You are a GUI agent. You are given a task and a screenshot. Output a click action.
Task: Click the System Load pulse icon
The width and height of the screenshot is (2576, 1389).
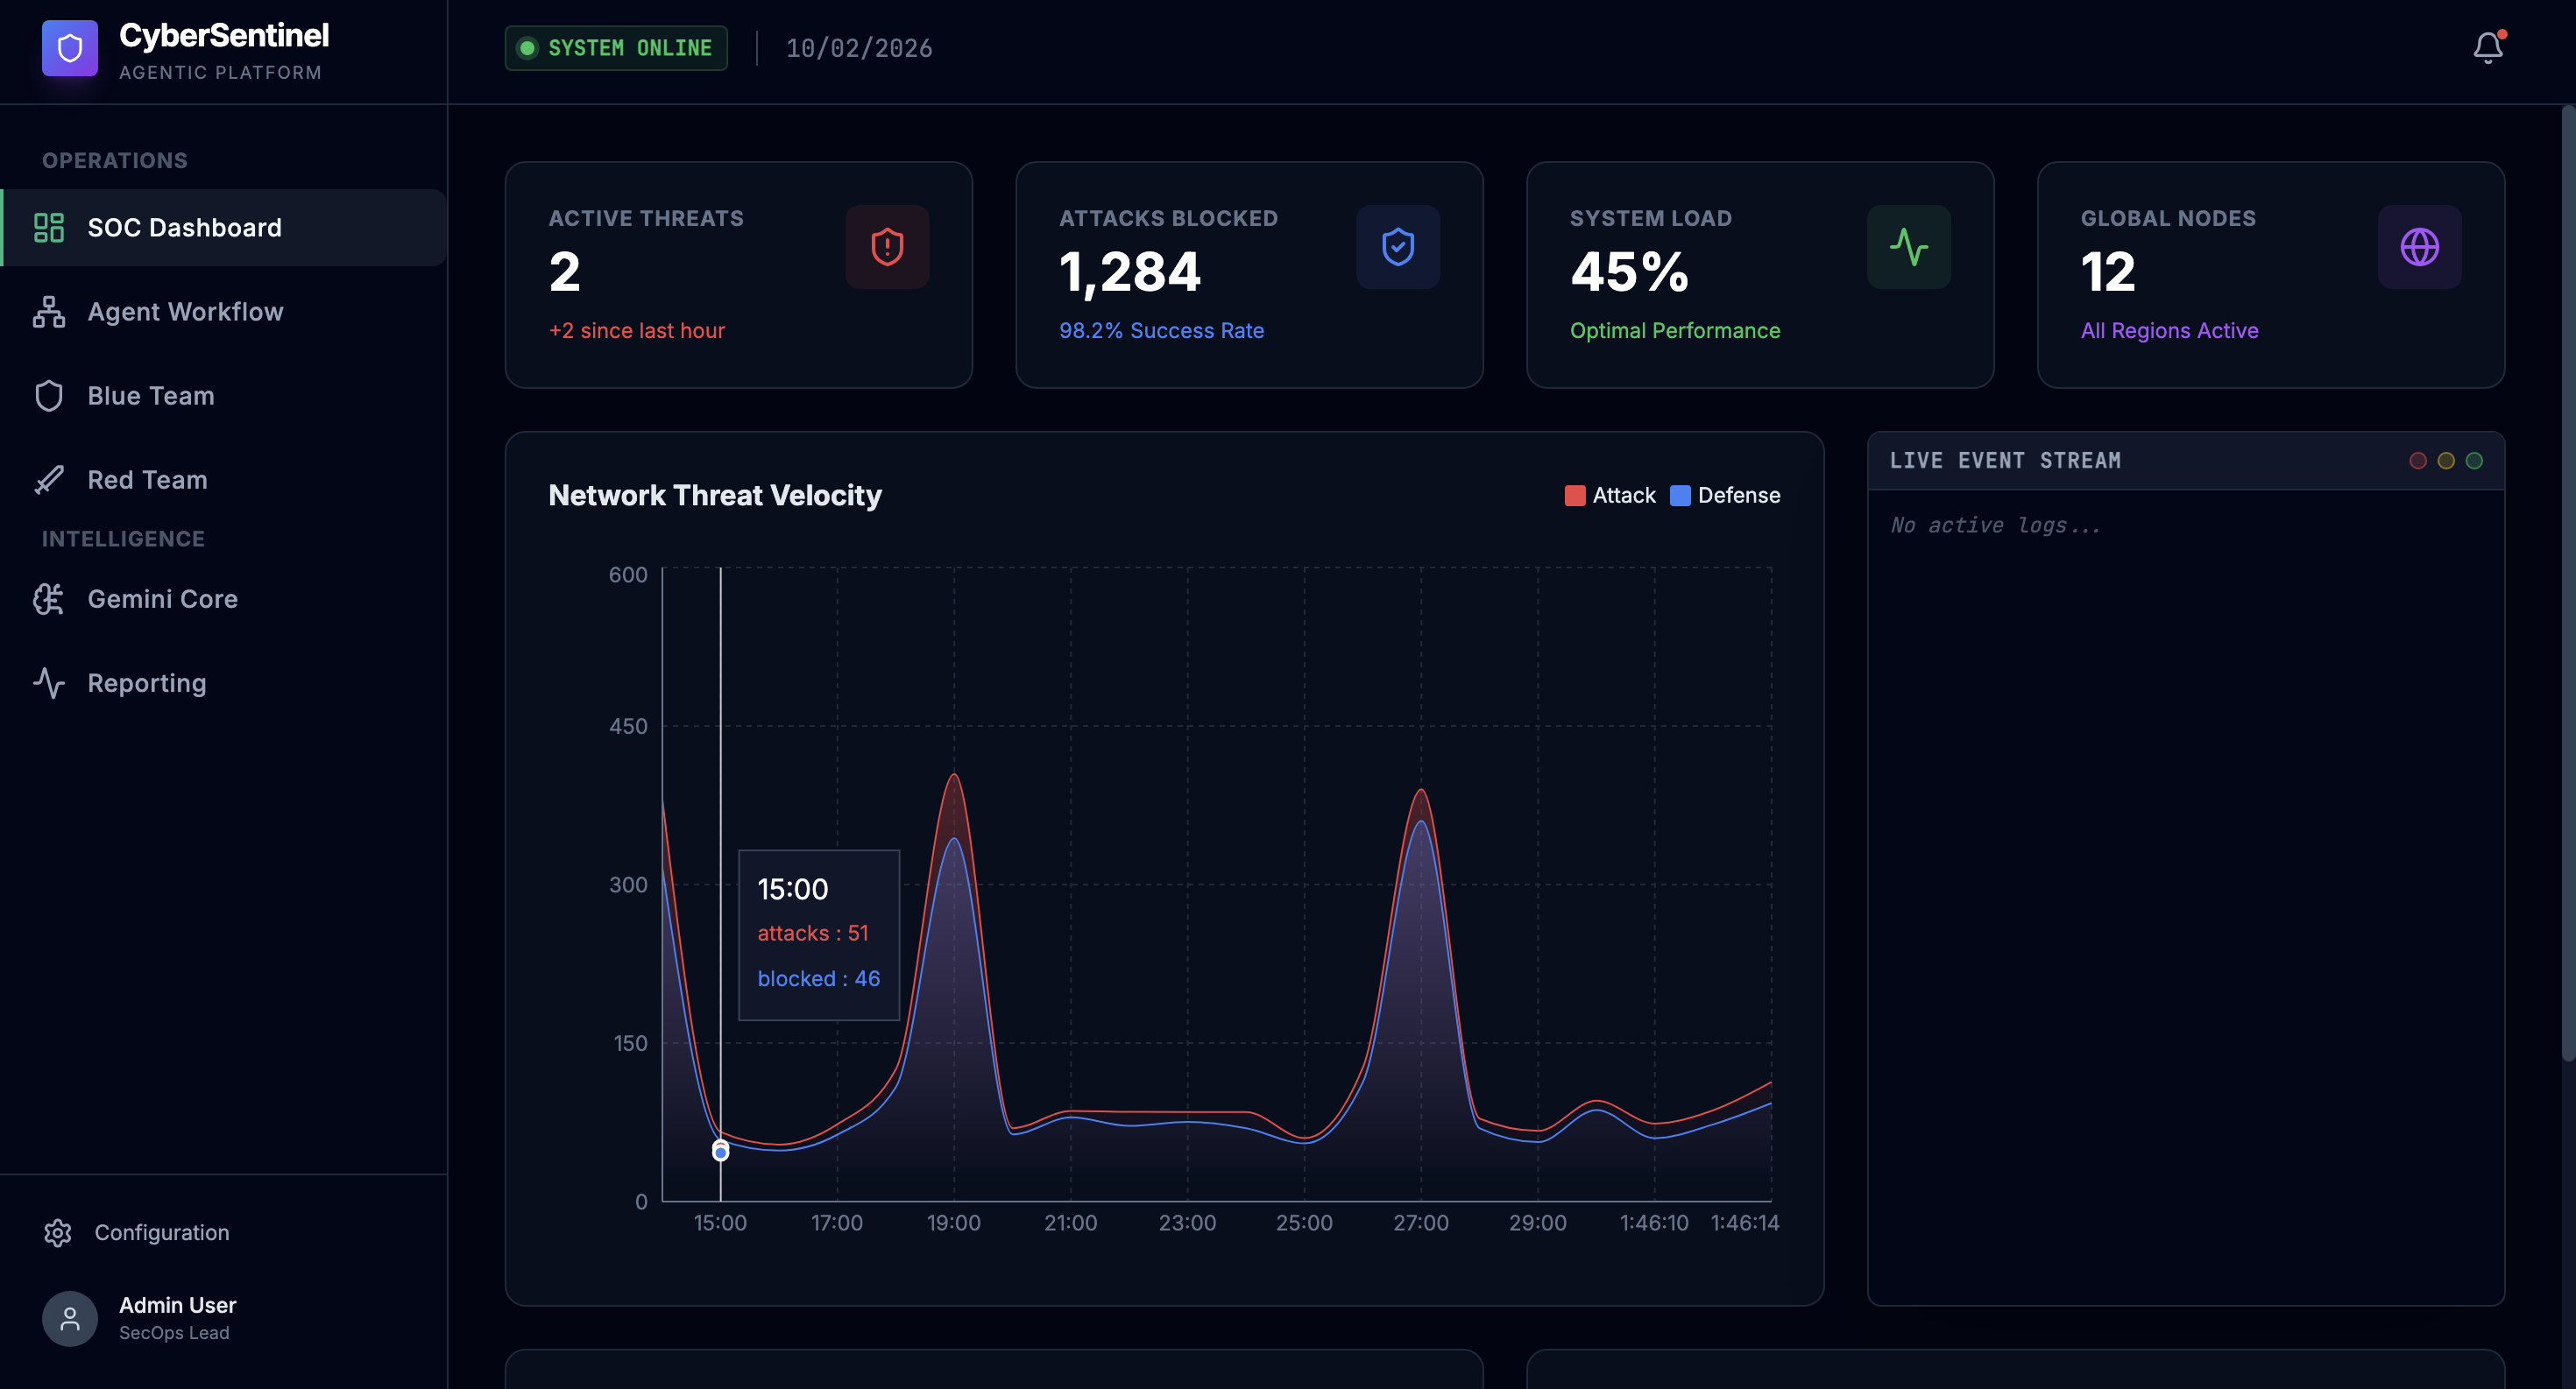point(1908,247)
